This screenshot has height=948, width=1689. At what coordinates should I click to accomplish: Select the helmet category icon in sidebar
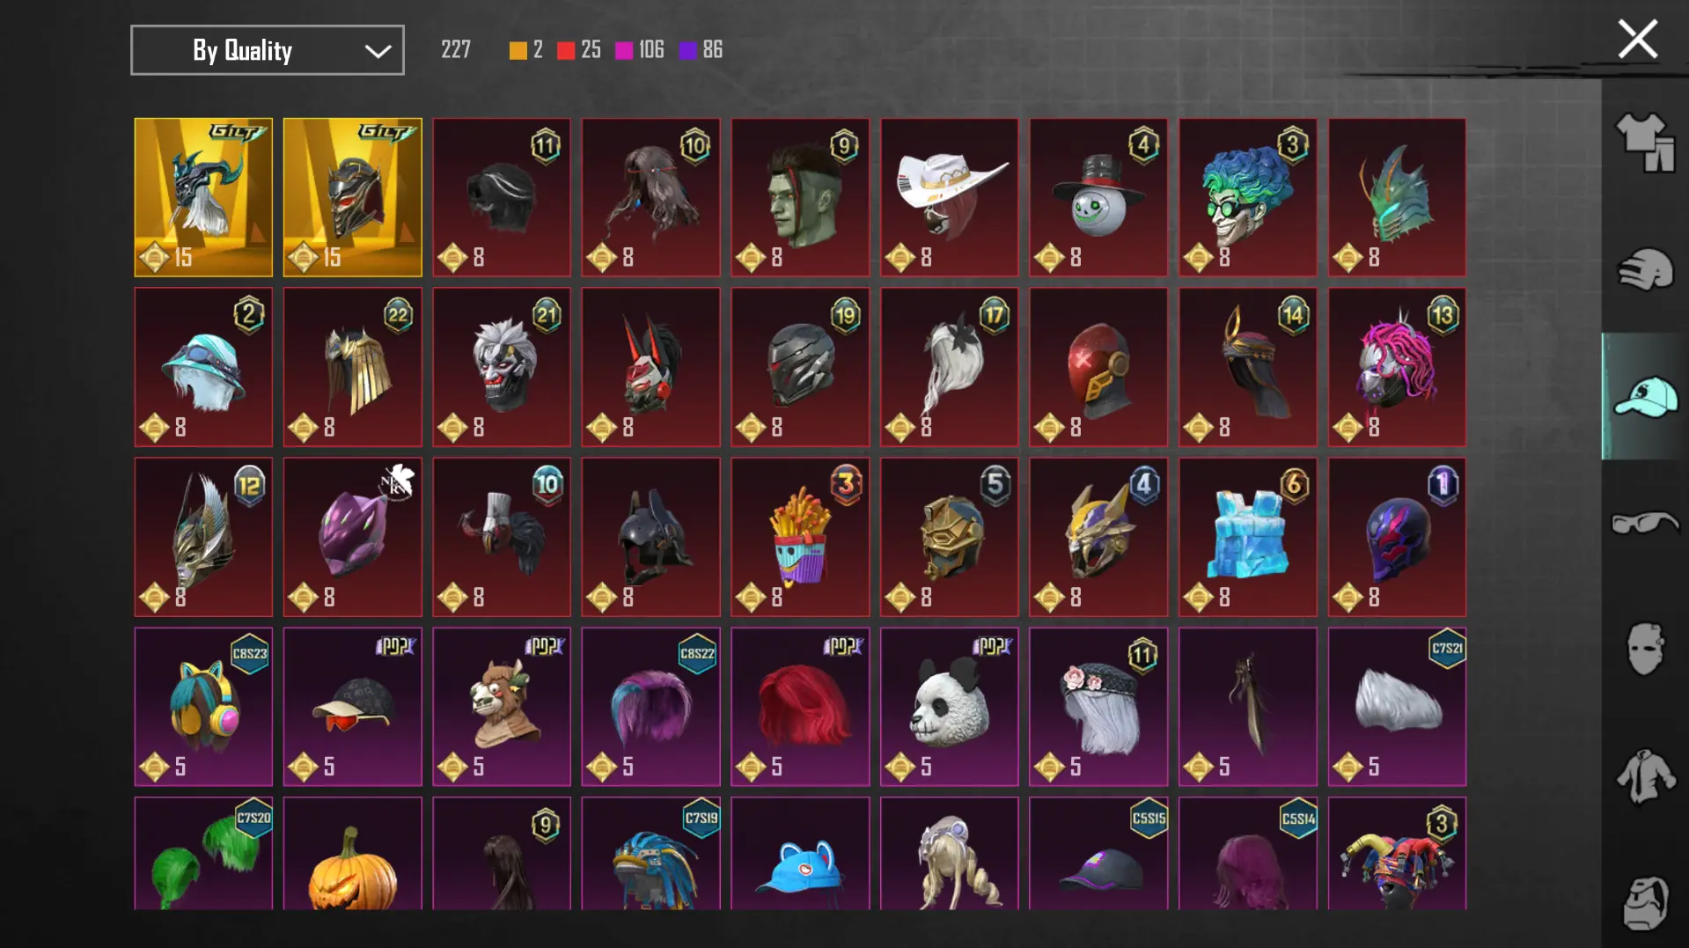tap(1644, 269)
